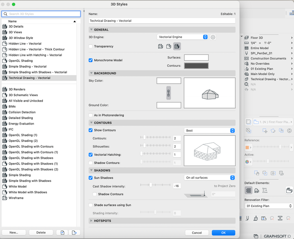
Task: Click the chain link between sky and ground colors
Action: point(169,92)
